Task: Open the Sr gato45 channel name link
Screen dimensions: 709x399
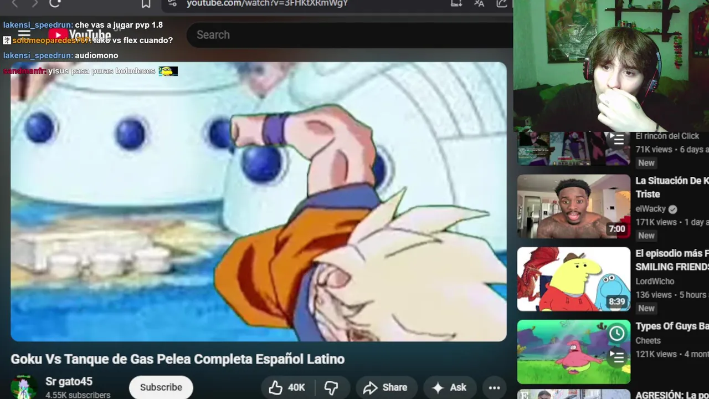Action: [69, 382]
